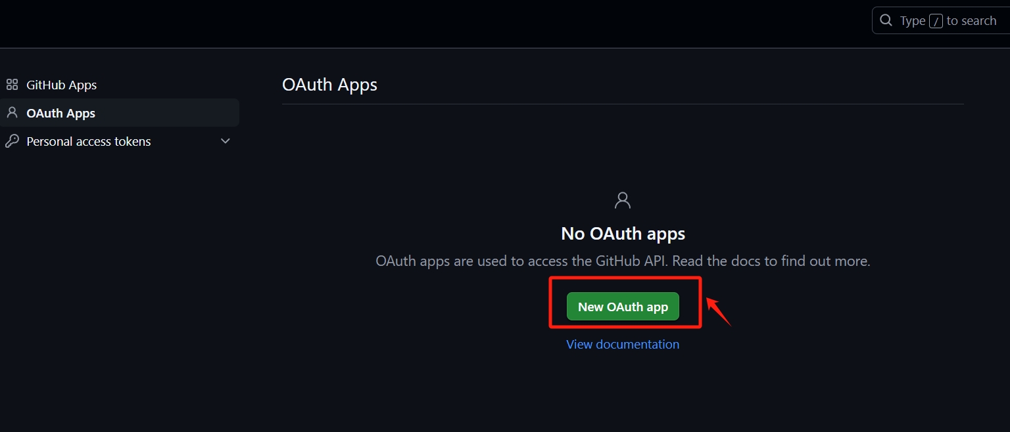Open the View documentation link
Image resolution: width=1010 pixels, height=432 pixels.
coord(623,344)
